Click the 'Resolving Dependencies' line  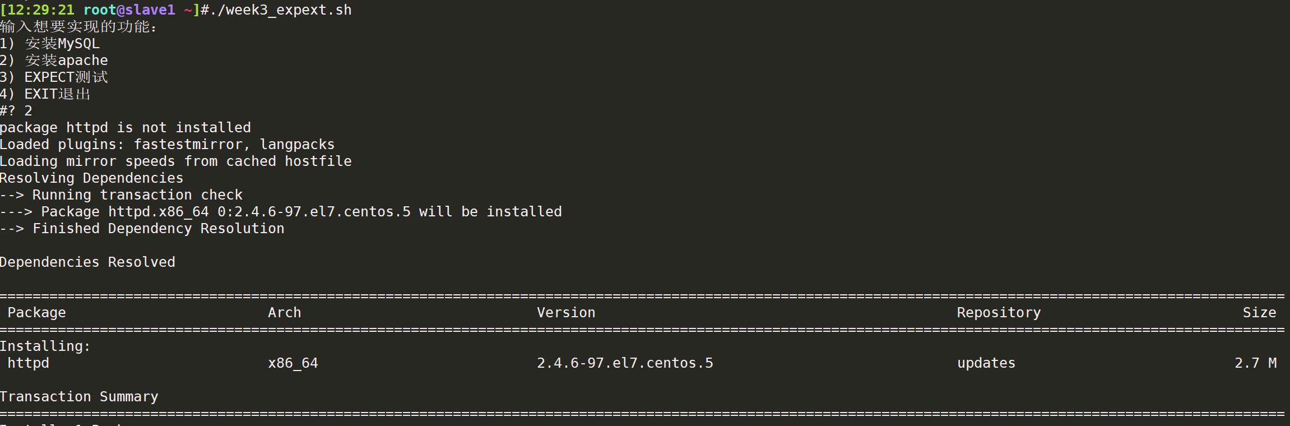(92, 178)
